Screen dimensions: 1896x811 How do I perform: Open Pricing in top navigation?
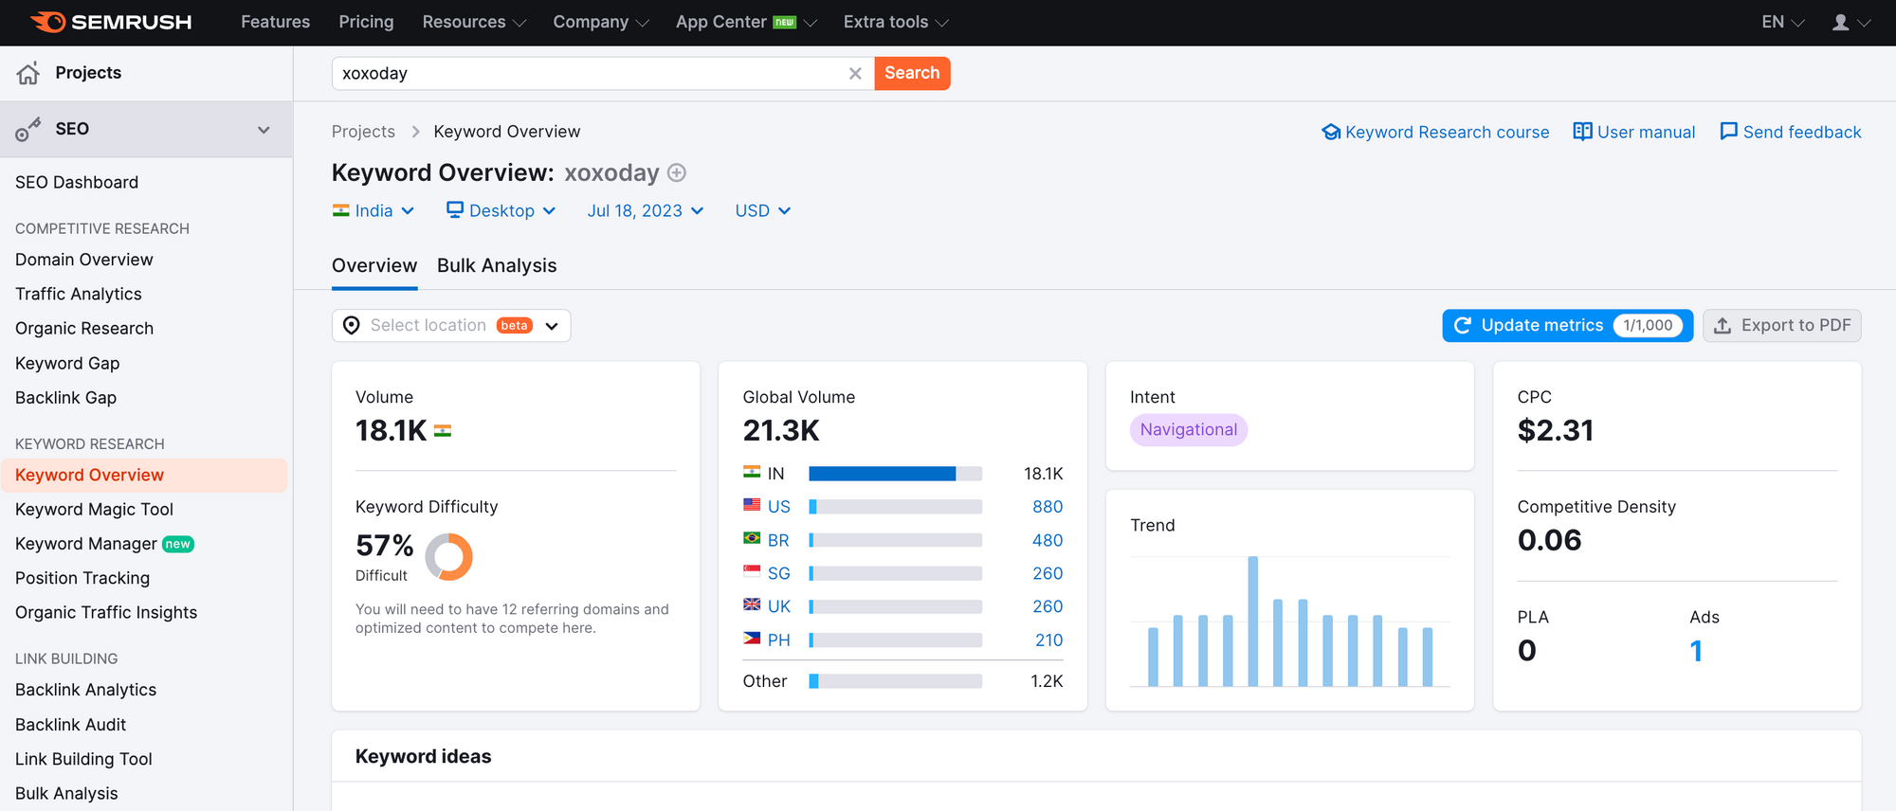366,22
